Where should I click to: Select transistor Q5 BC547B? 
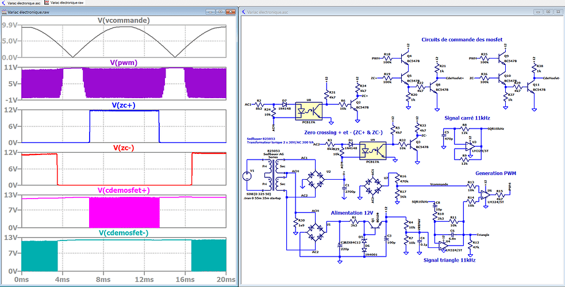click(405, 77)
